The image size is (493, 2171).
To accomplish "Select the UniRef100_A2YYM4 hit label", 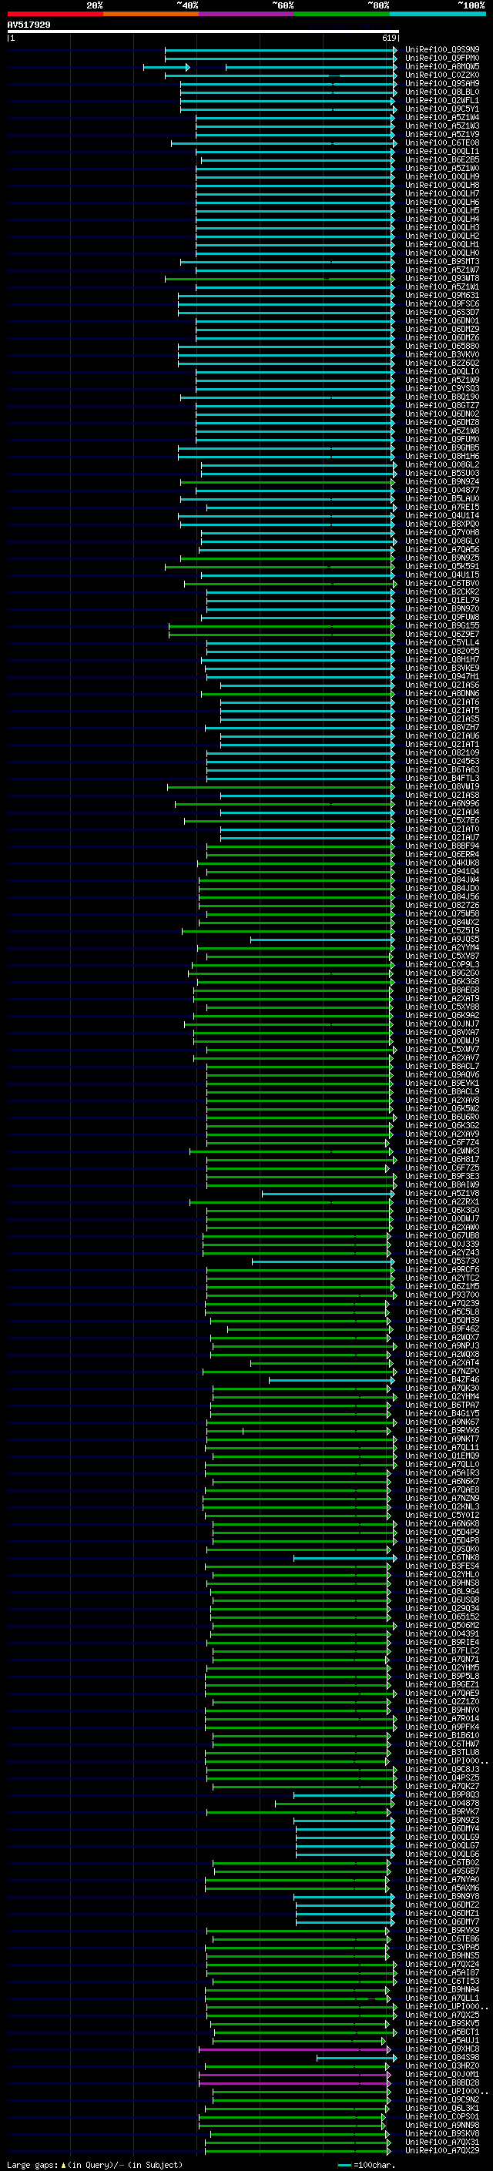I will [442, 947].
